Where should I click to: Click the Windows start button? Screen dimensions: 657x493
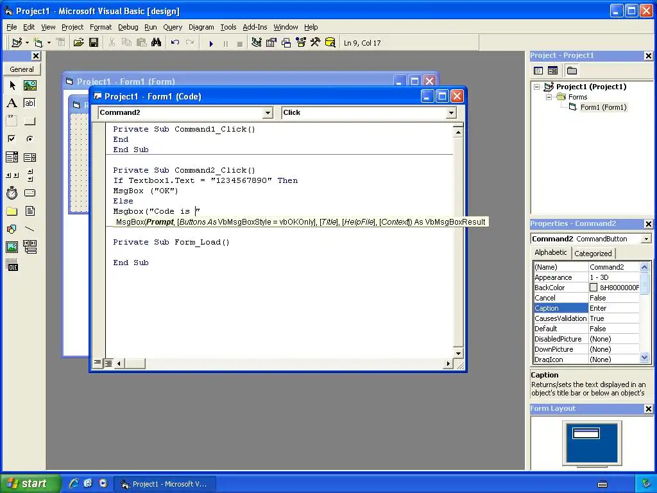pos(30,483)
